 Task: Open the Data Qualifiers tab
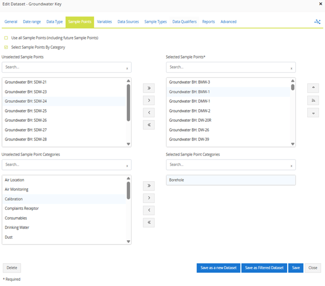click(x=185, y=22)
